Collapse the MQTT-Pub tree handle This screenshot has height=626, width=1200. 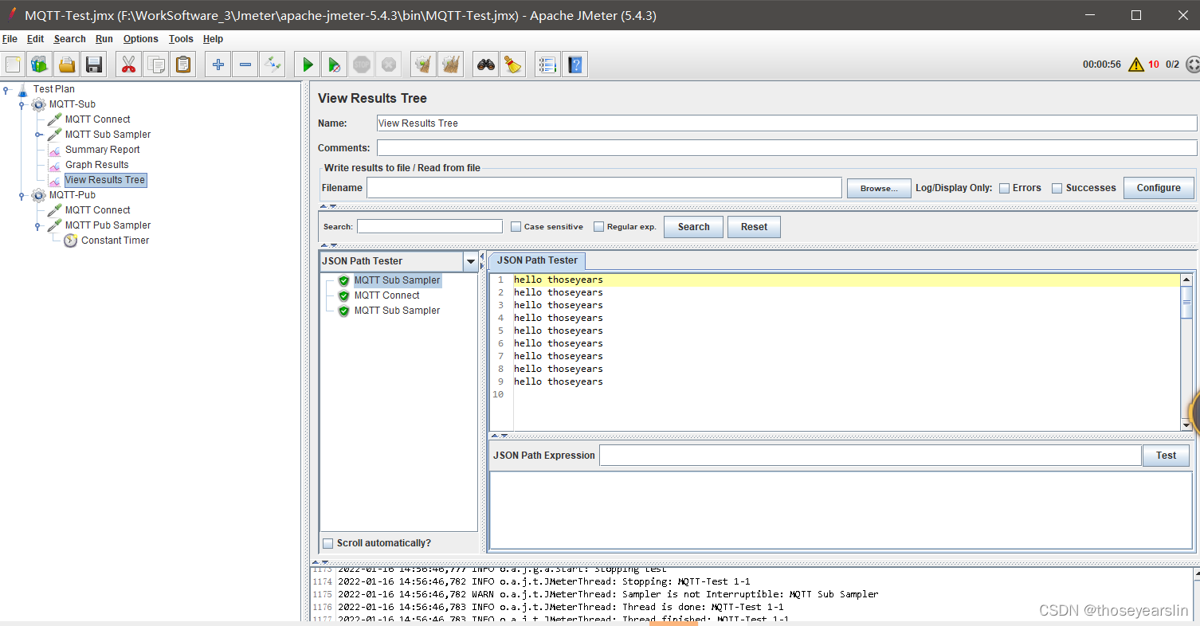(22, 195)
